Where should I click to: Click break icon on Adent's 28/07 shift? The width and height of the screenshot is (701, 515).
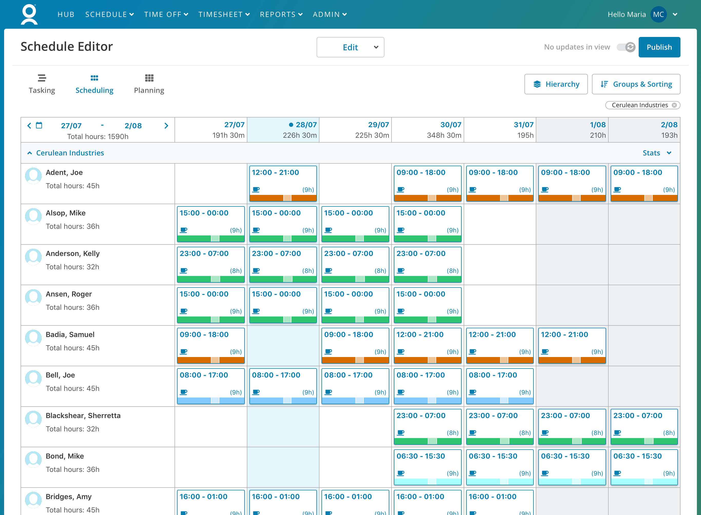256,189
